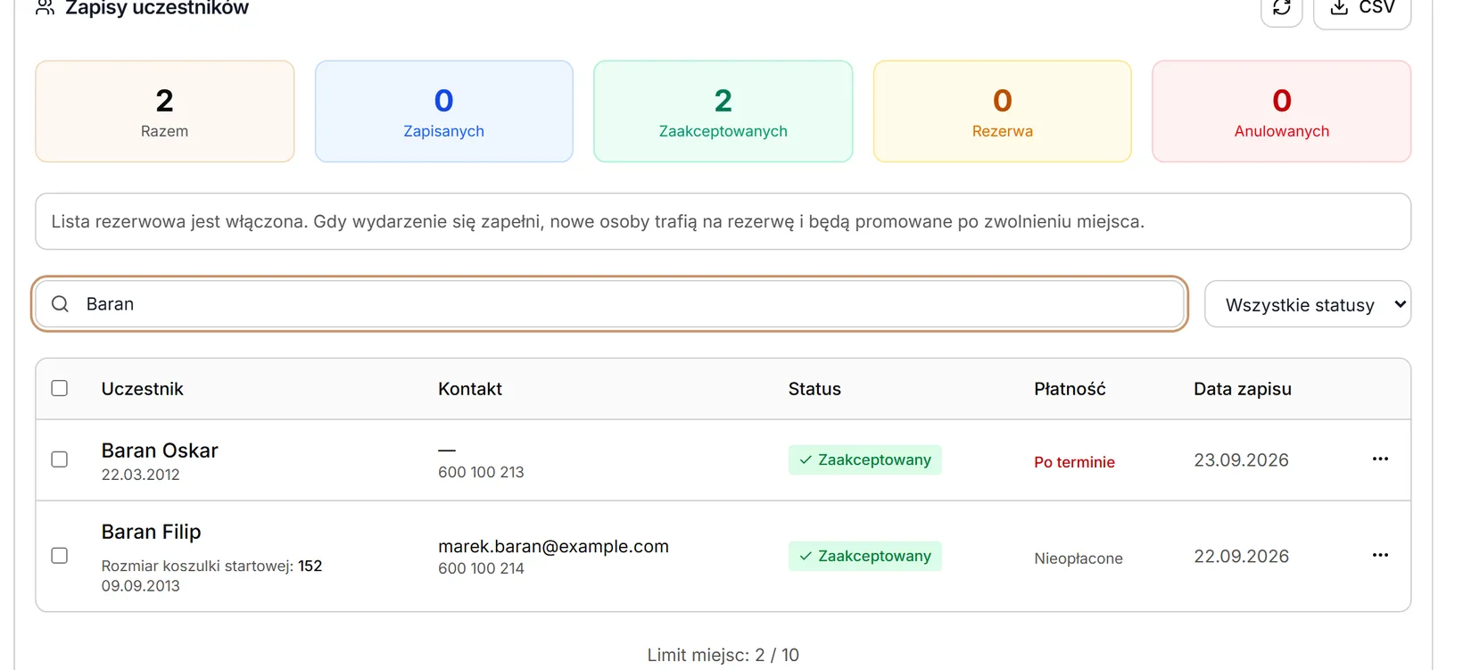Export participants via the CSV button
The image size is (1463, 670).
click(x=1361, y=9)
